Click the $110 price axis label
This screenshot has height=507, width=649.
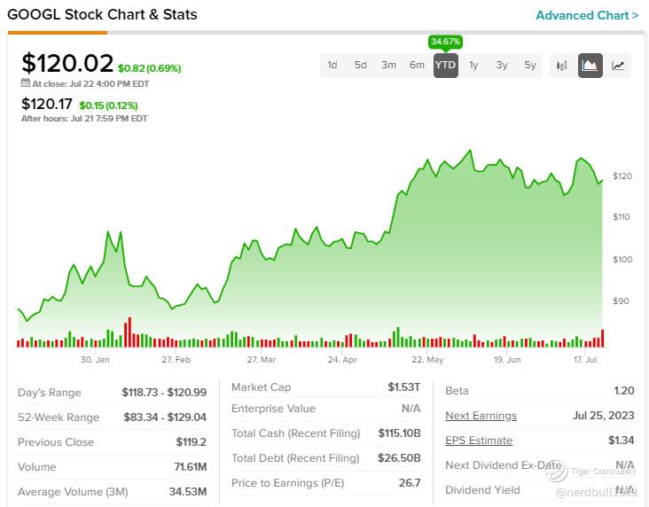click(x=622, y=217)
